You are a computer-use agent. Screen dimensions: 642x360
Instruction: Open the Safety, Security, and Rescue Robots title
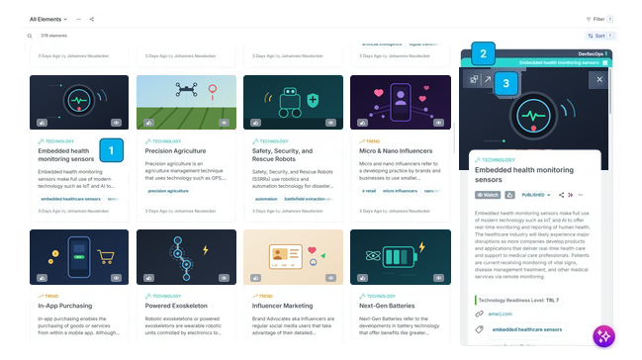click(x=282, y=155)
